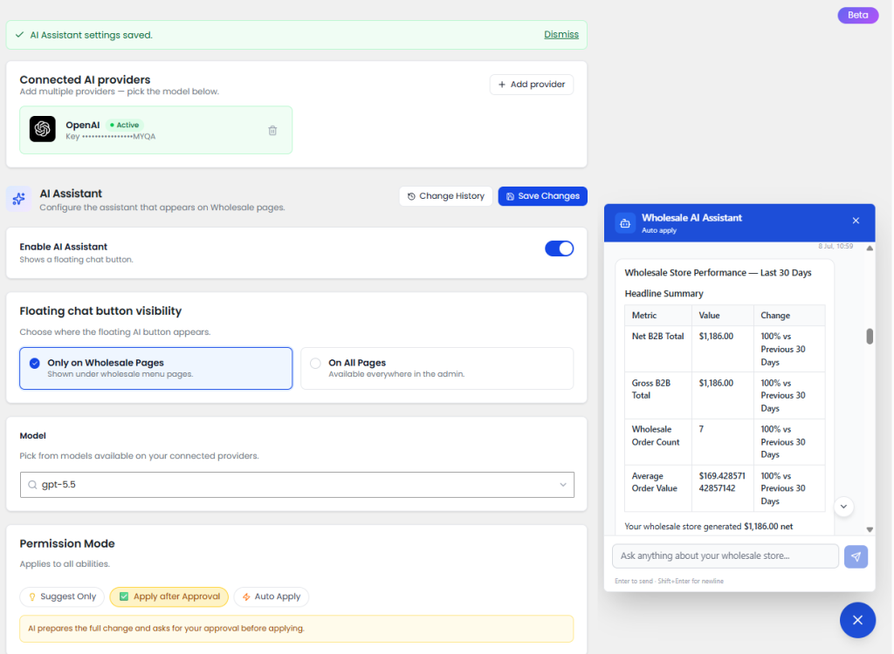The image size is (894, 654).
Task: Send the chat message with paper-plane icon
Action: [856, 556]
